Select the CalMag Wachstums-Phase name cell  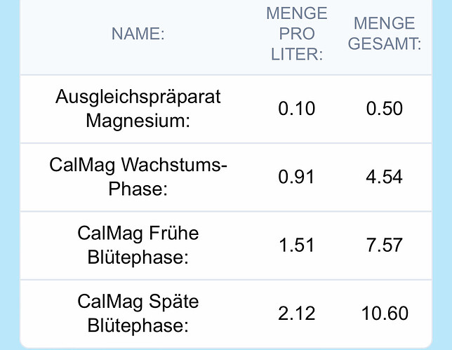[138, 177]
